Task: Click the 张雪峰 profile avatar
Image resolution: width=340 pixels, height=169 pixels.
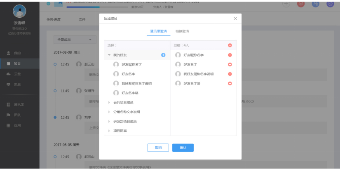Action: click(x=19, y=11)
